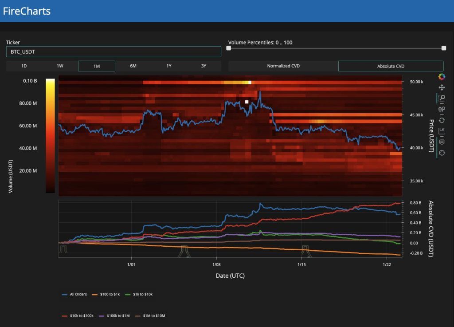The image size is (454, 327).
Task: Select the 1D timeframe tab
Action: pyautogui.click(x=24, y=66)
